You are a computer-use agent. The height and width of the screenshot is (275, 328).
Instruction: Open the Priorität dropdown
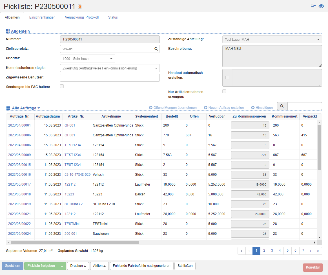(x=87, y=59)
